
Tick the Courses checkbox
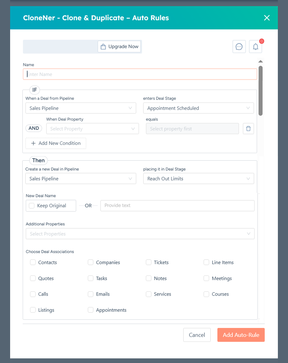(206, 294)
